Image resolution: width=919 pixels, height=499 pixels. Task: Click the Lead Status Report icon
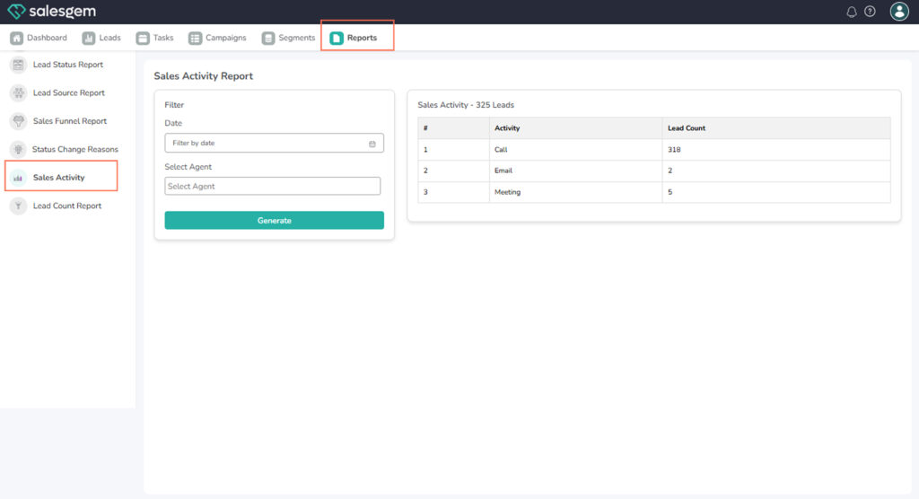pos(18,65)
